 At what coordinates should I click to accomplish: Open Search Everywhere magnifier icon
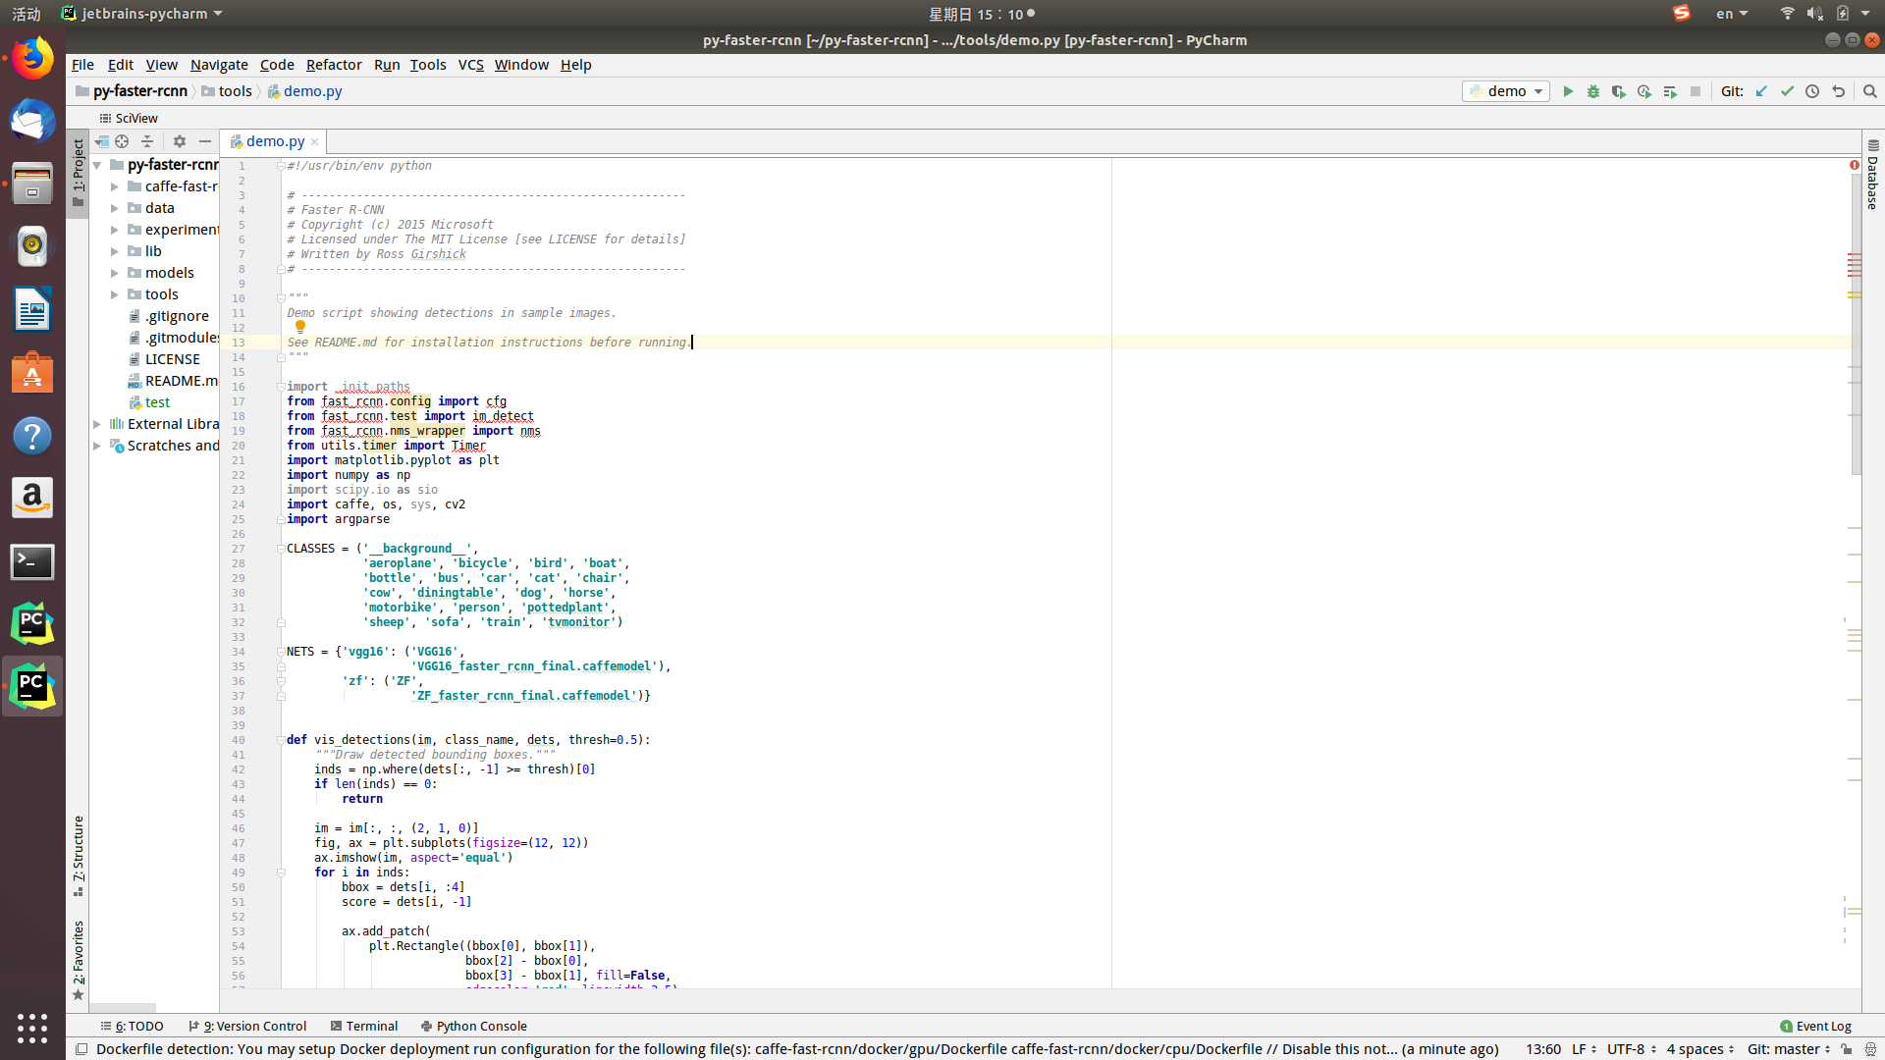(x=1869, y=91)
